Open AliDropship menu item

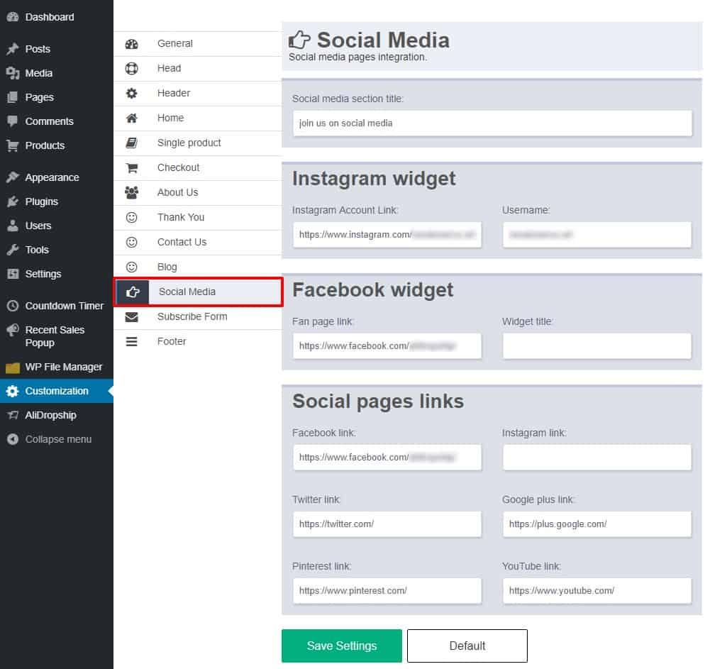[x=57, y=415]
